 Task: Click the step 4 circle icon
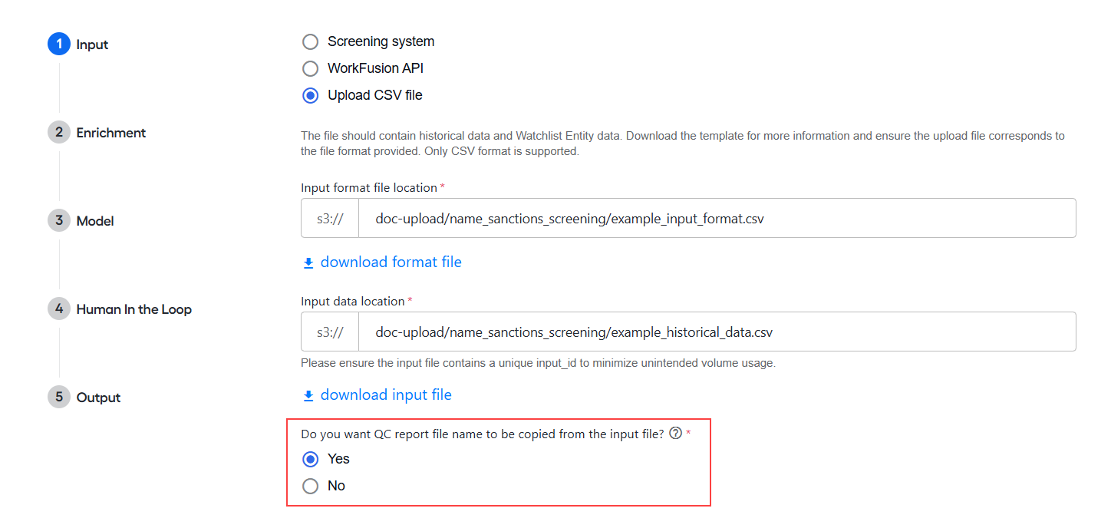tap(59, 309)
